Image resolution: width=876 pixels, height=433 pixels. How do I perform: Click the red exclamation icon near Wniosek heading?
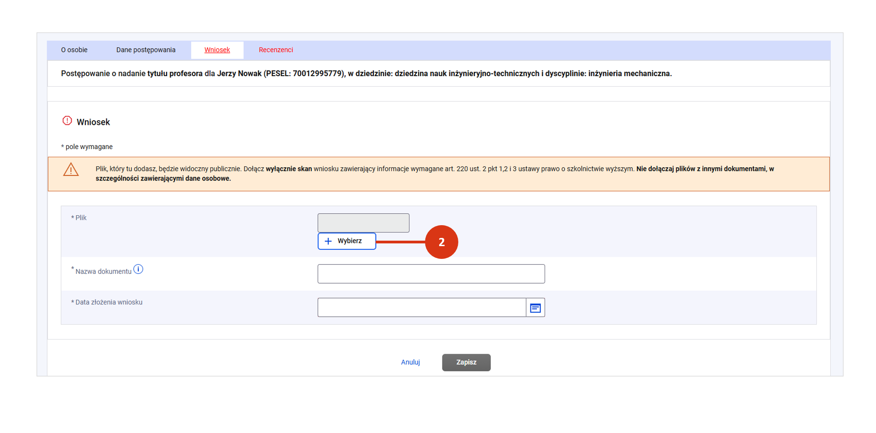click(x=67, y=121)
